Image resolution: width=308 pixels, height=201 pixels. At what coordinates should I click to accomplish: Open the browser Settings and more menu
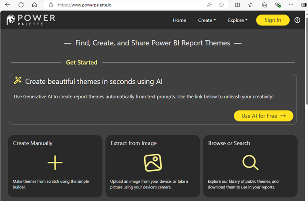[x=291, y=5]
